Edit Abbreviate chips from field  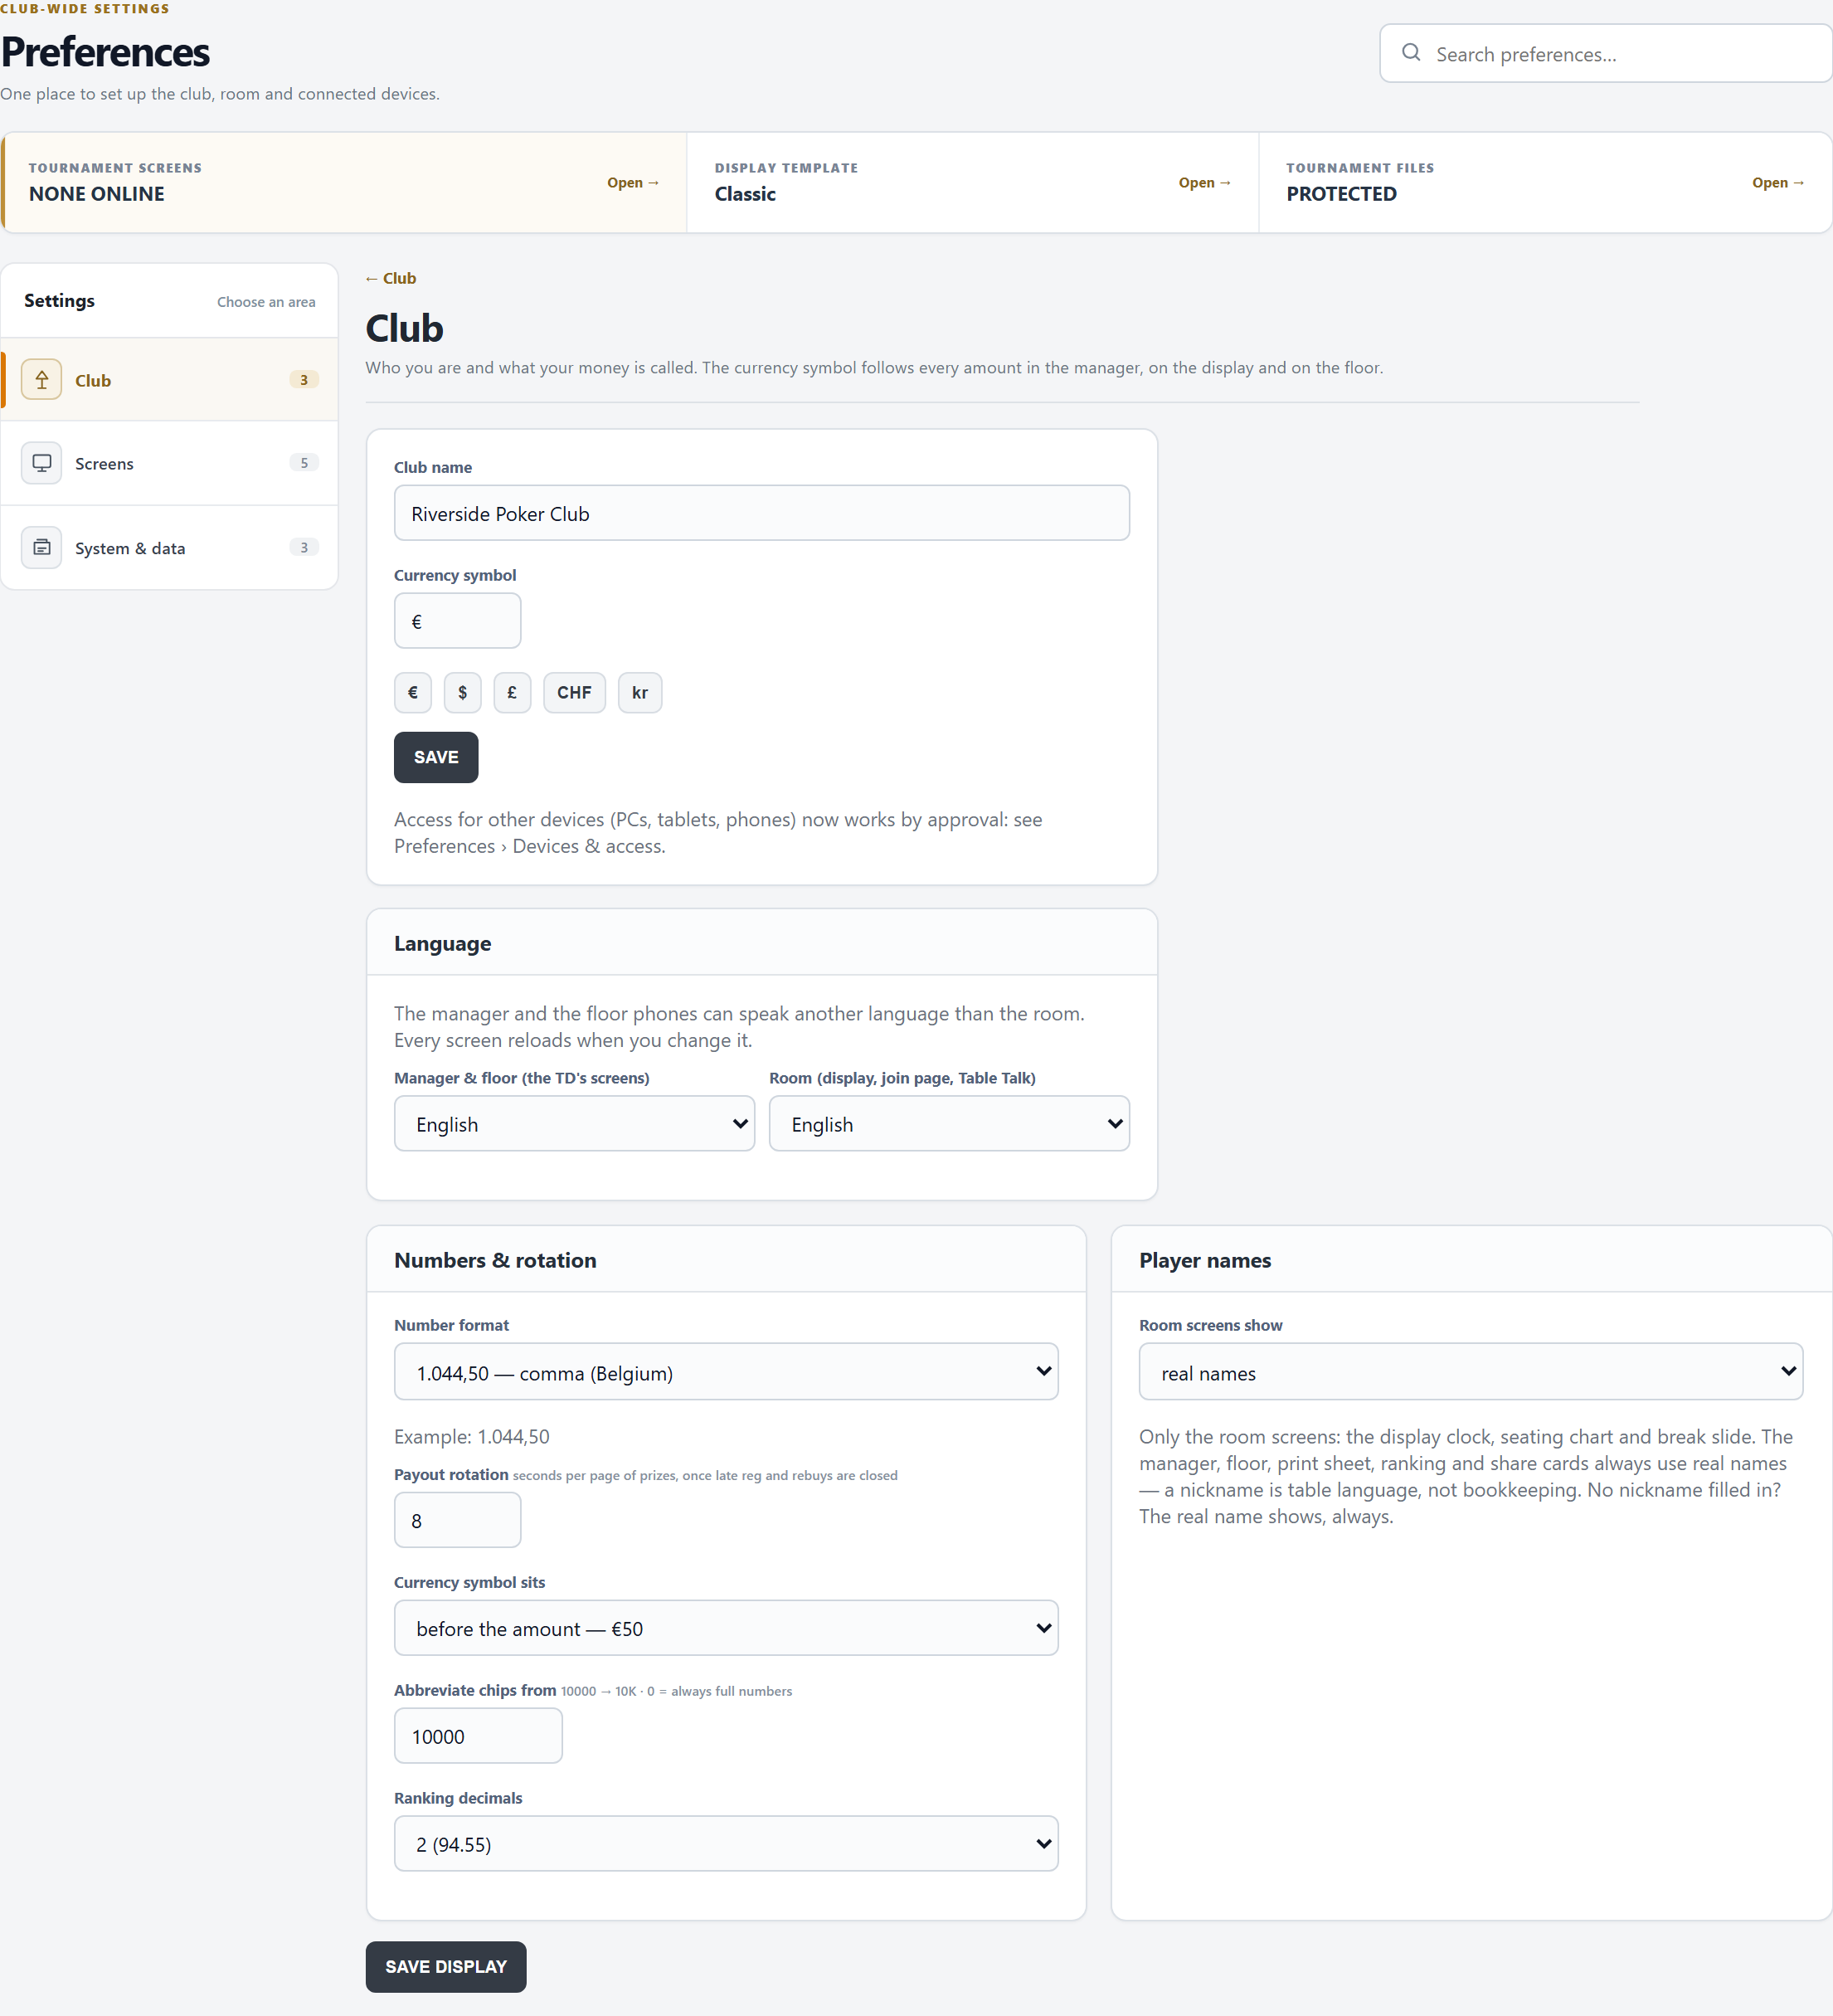[x=478, y=1736]
